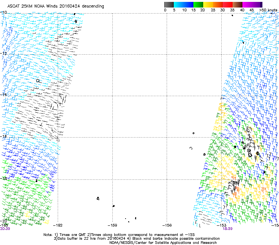
Task: Click the -18 latitude axis label
Action: 3,178
